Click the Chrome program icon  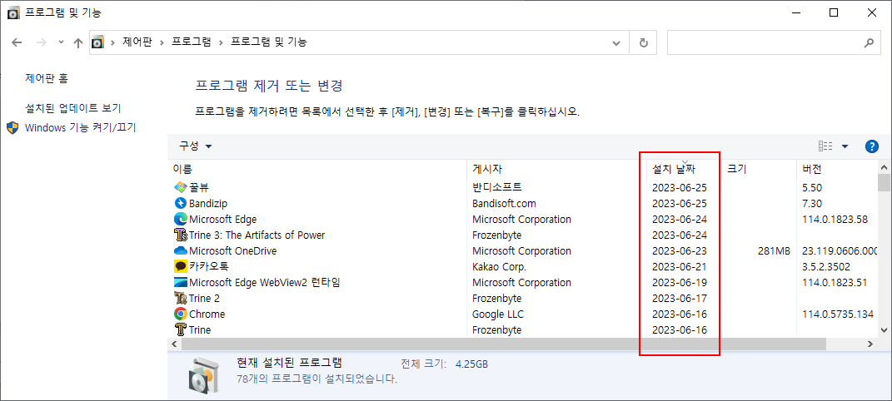[x=181, y=314]
